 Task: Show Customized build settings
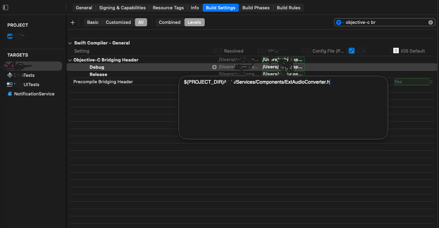click(118, 22)
